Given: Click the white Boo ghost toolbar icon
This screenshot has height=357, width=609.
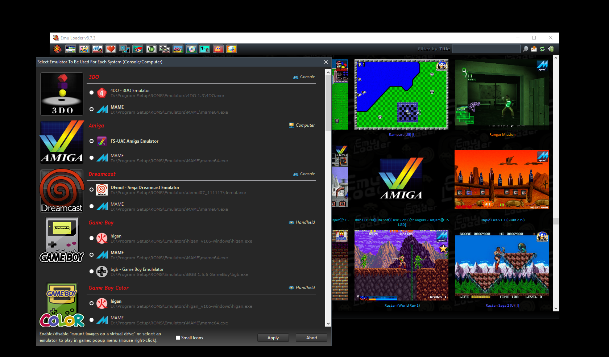Looking at the screenshot, I should [232, 49].
